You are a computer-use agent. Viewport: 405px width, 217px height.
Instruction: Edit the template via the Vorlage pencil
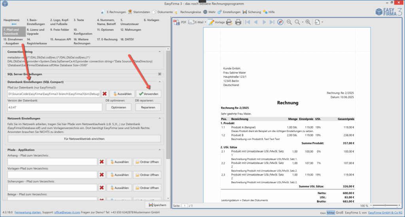click(x=217, y=22)
